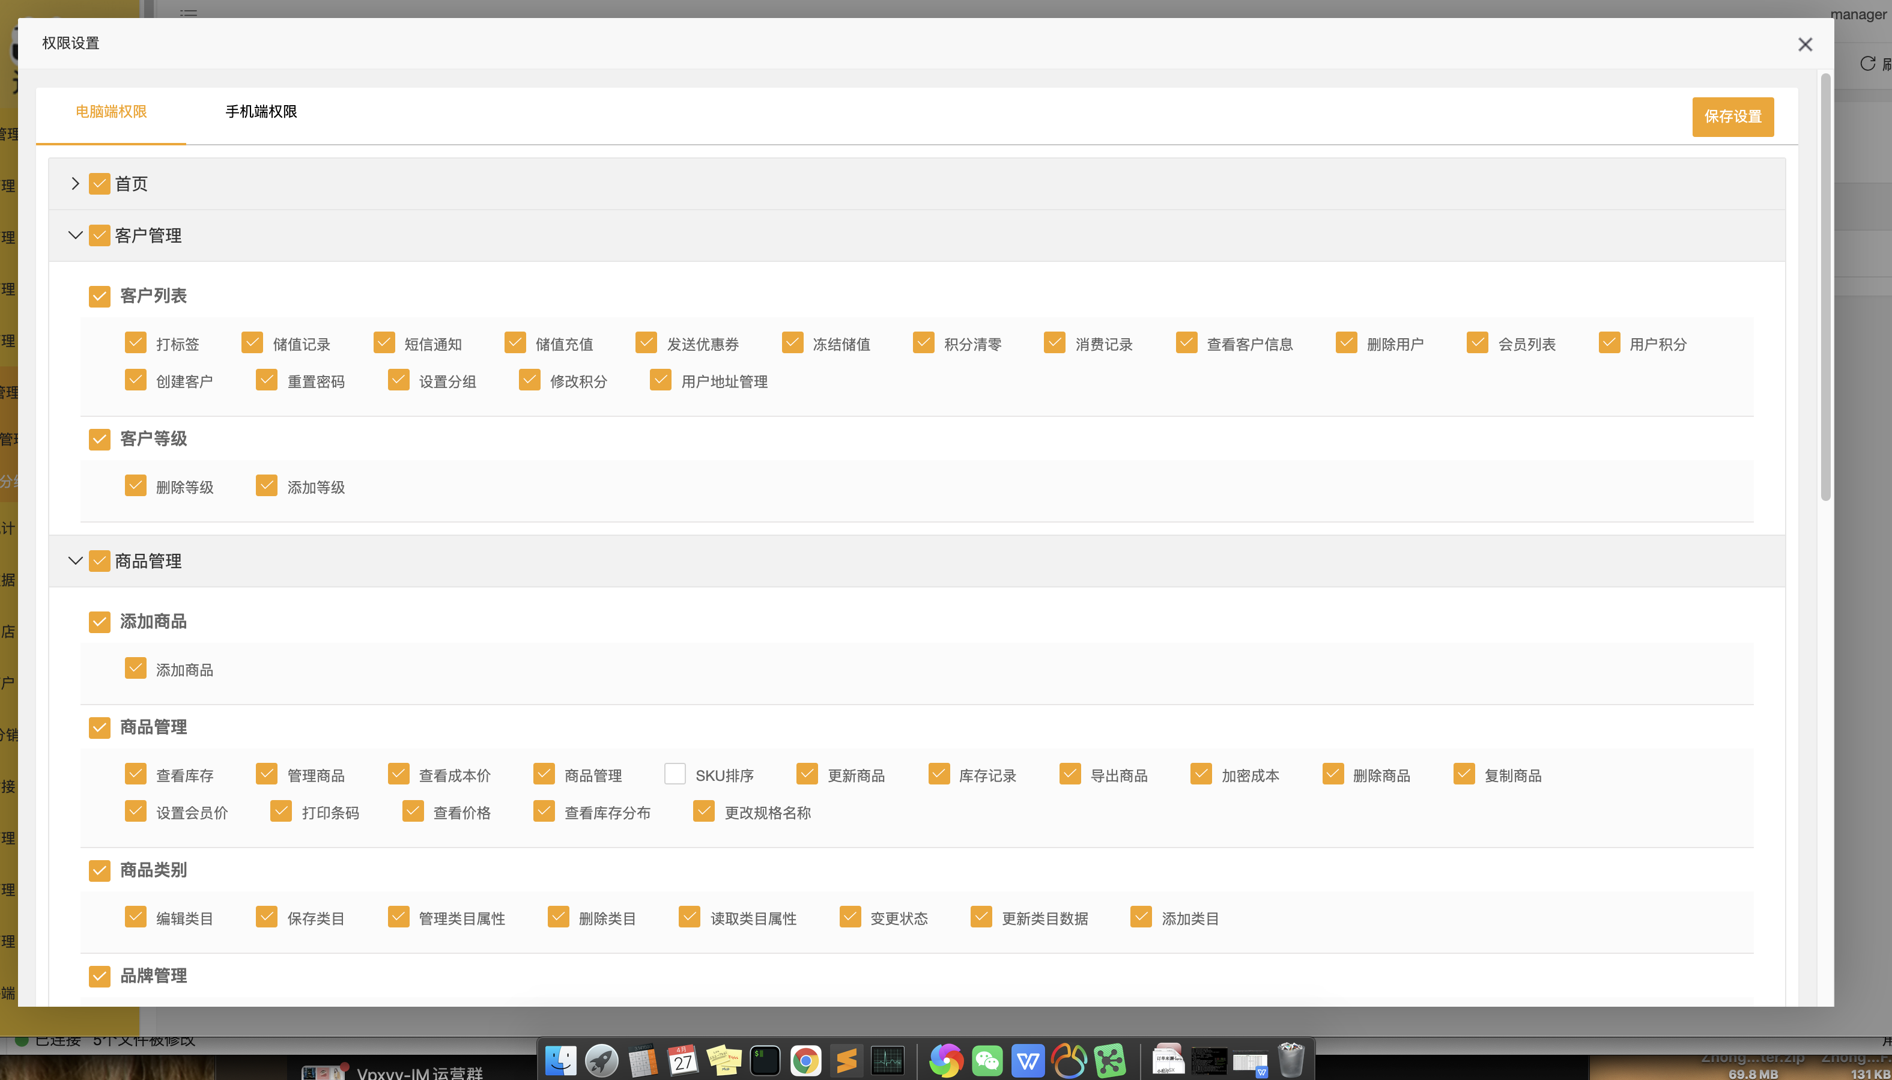Uncheck the 商品类别 group checkbox
Screen dimensions: 1892x1080
[x=99, y=870]
